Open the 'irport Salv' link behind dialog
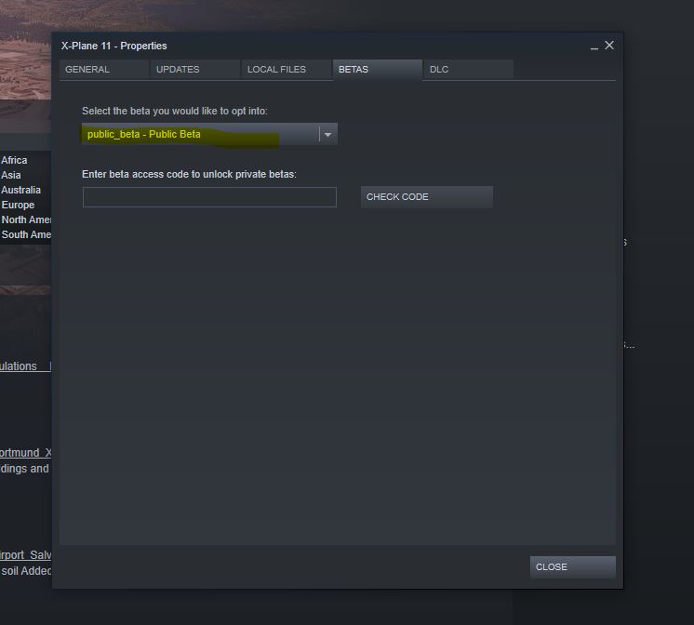 pyautogui.click(x=25, y=555)
